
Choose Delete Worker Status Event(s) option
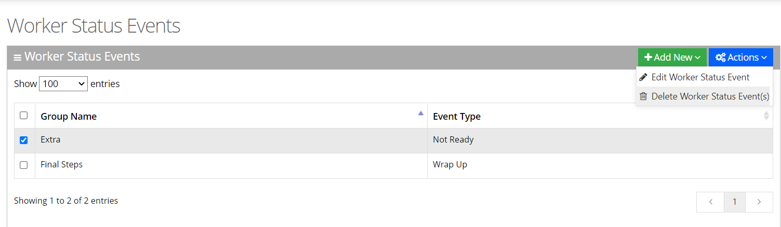[710, 96]
